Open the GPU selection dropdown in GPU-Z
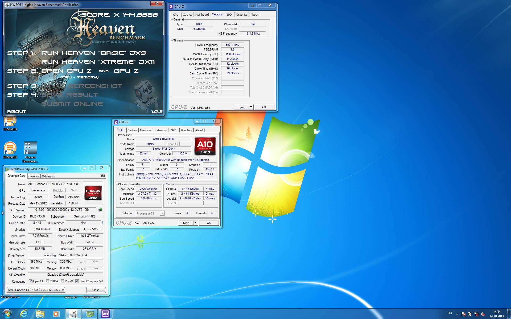 click(36, 290)
